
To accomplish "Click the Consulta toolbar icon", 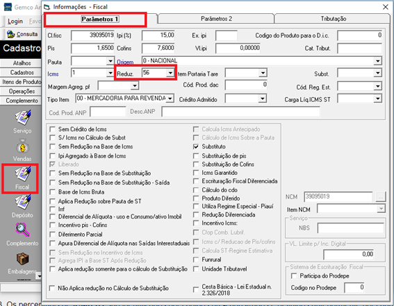I will pos(11,34).
